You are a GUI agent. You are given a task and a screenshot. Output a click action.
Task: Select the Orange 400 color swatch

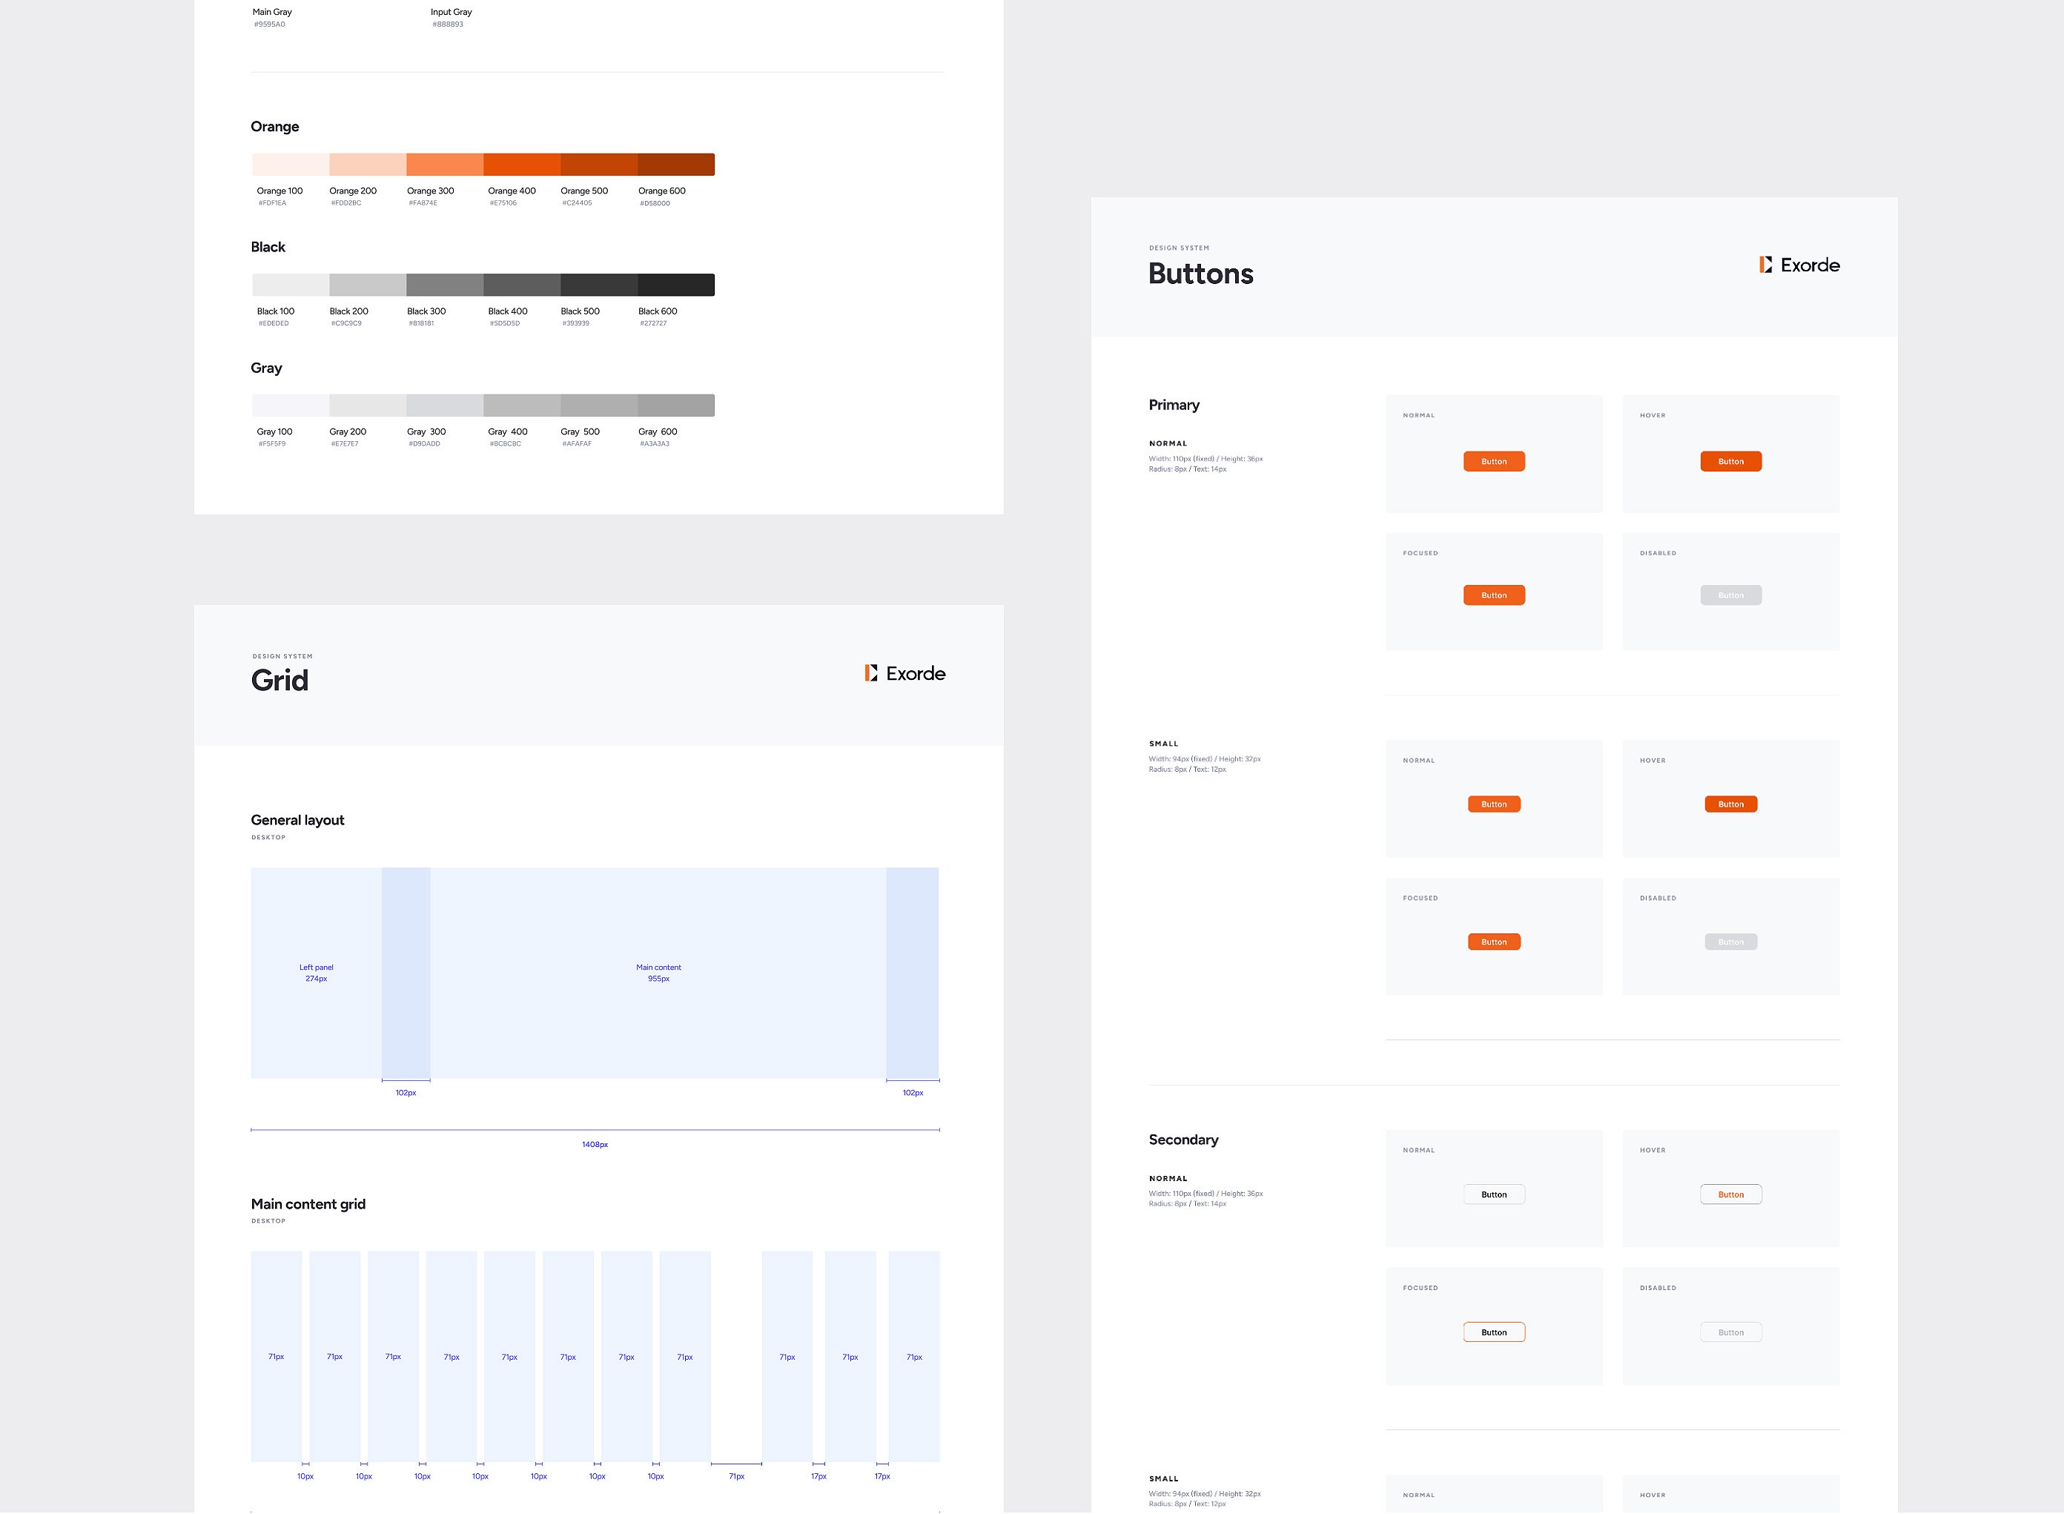(x=521, y=165)
